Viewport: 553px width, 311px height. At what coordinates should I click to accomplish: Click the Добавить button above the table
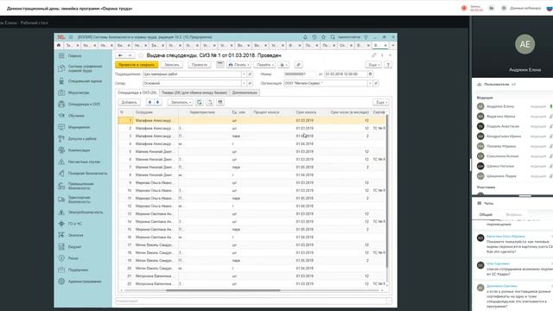point(129,102)
